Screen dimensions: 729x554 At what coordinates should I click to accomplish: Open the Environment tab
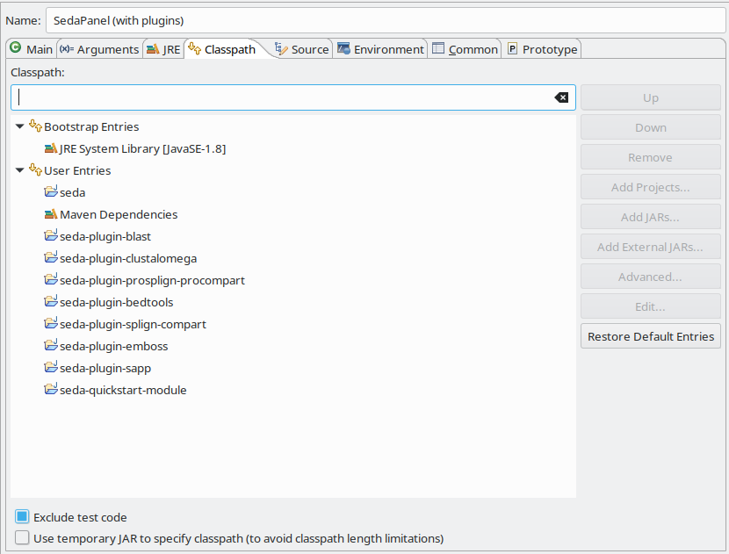[x=380, y=50]
